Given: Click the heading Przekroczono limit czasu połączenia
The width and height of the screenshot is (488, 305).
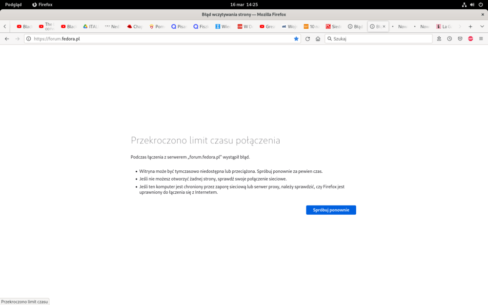Looking at the screenshot, I should coord(205,141).
